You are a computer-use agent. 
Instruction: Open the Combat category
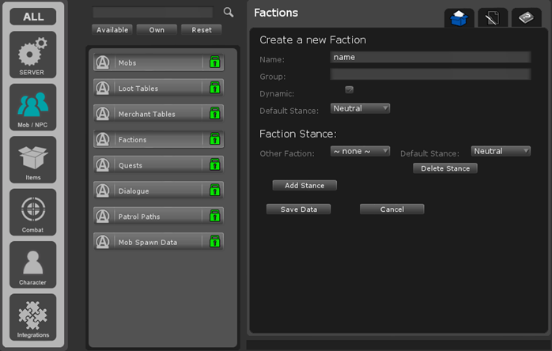(x=32, y=212)
